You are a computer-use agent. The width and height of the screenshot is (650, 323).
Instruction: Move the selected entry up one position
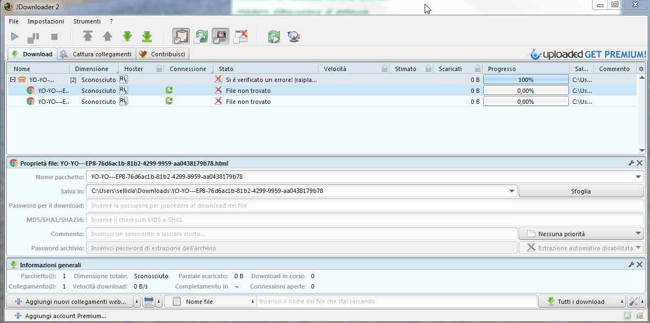pos(107,37)
